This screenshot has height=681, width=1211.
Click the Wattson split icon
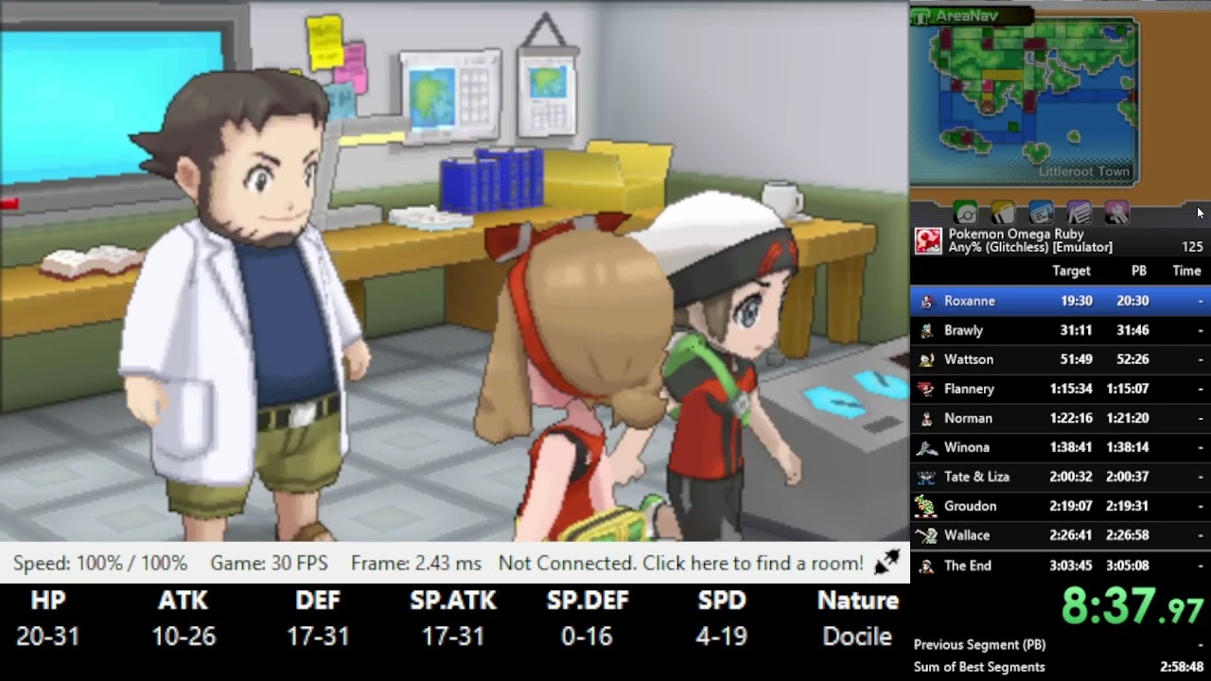point(926,359)
